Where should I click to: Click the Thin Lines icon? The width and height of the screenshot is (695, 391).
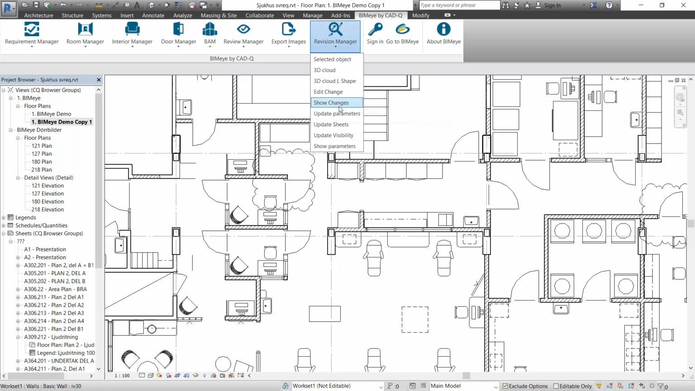[x=179, y=5]
